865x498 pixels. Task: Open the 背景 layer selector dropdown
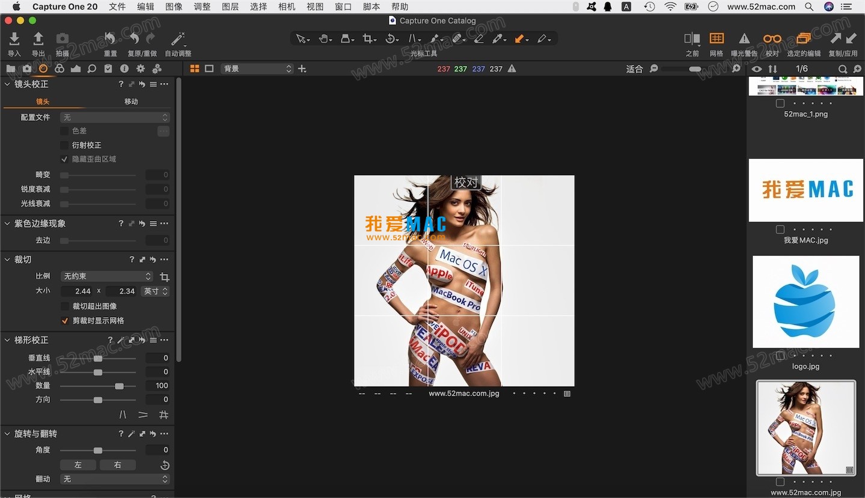point(257,68)
